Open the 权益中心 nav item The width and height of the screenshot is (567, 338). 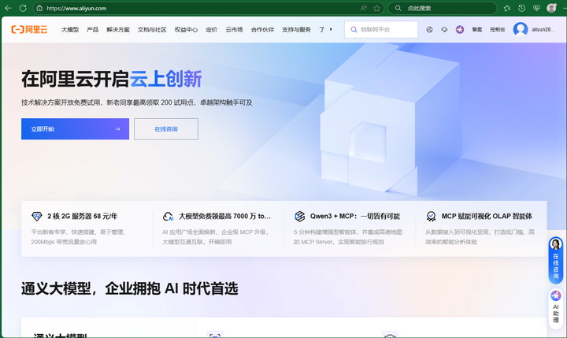[186, 29]
